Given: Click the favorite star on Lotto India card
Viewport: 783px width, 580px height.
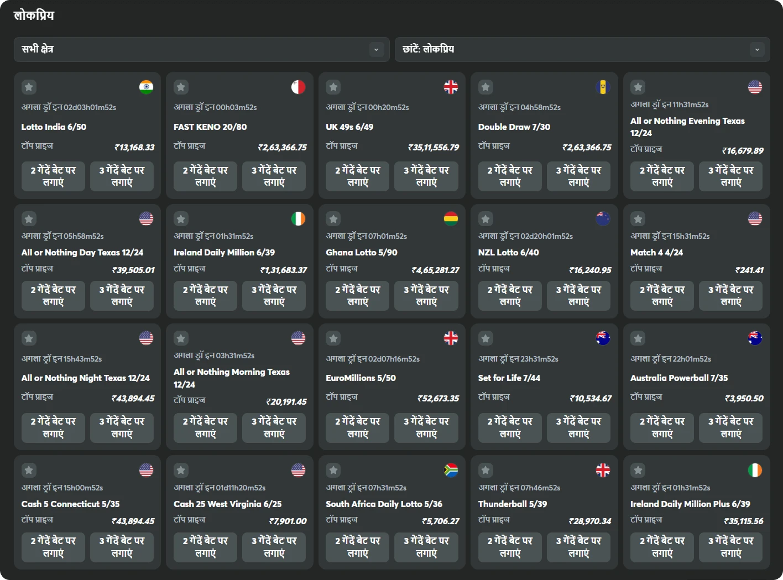Looking at the screenshot, I should coord(29,87).
